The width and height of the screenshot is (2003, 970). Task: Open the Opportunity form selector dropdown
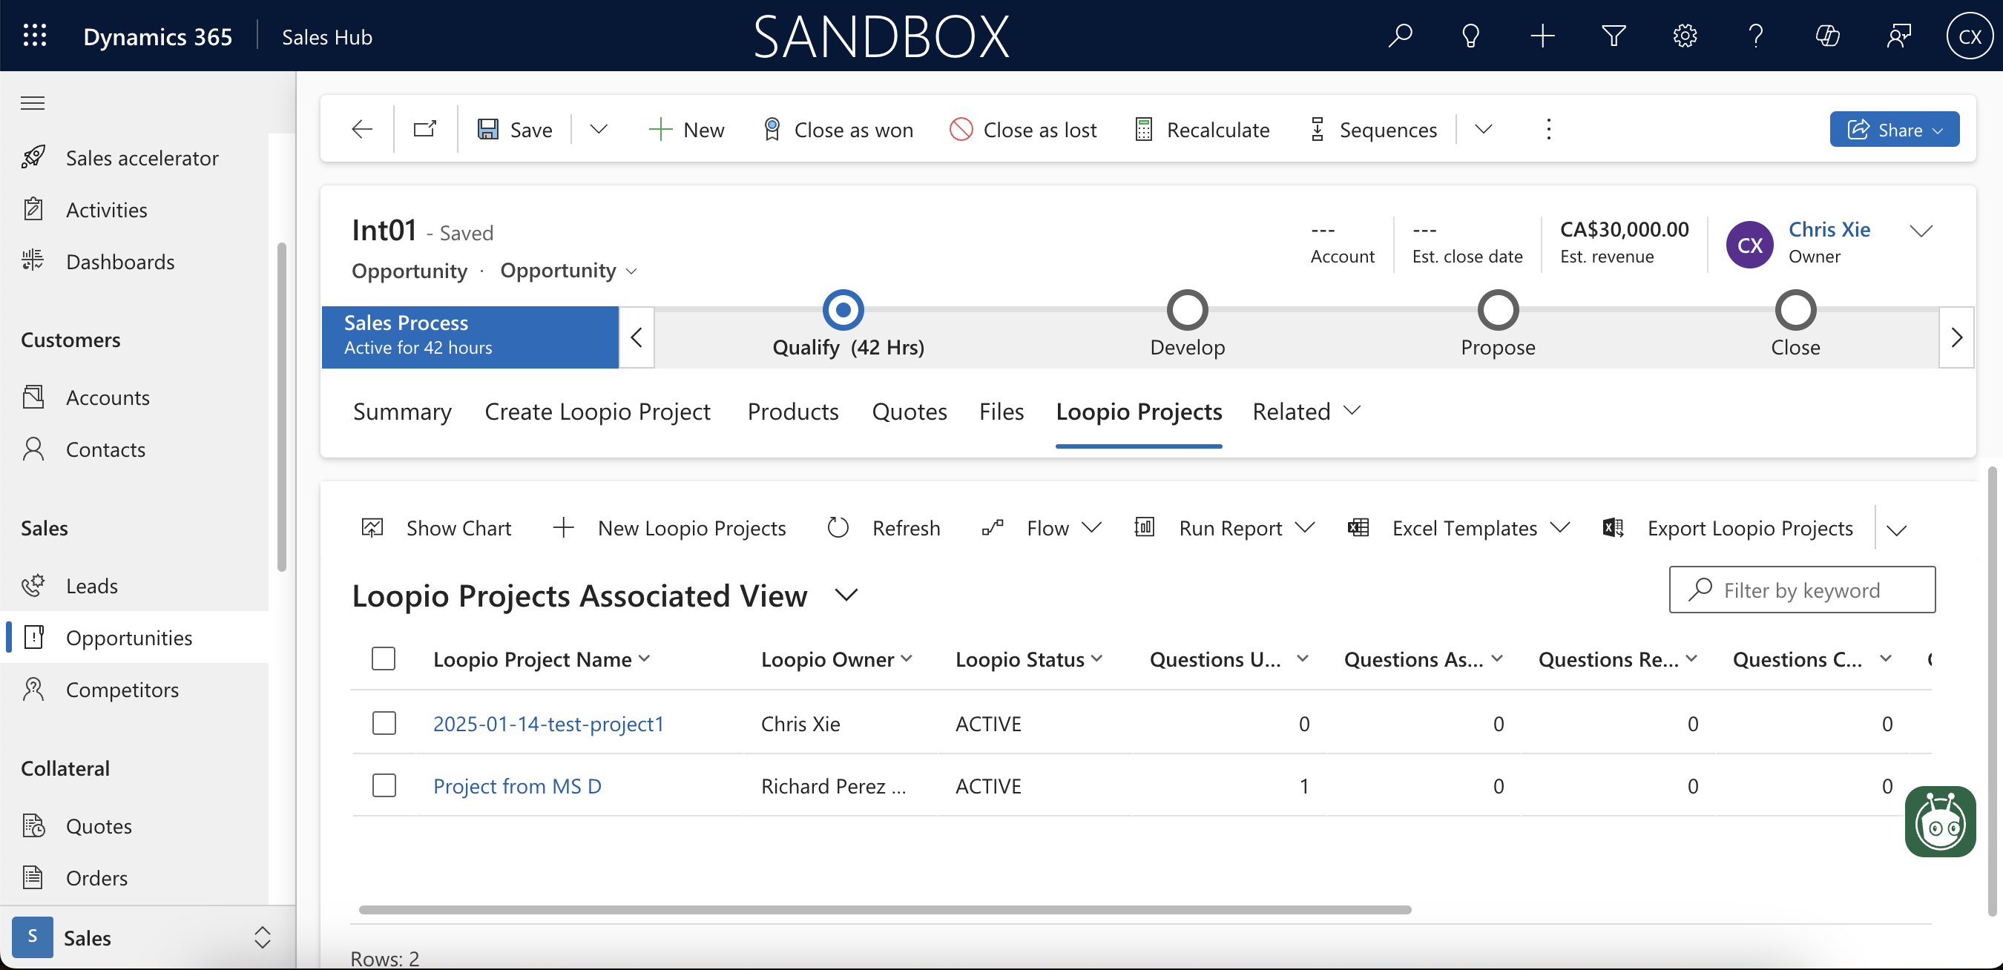569,271
